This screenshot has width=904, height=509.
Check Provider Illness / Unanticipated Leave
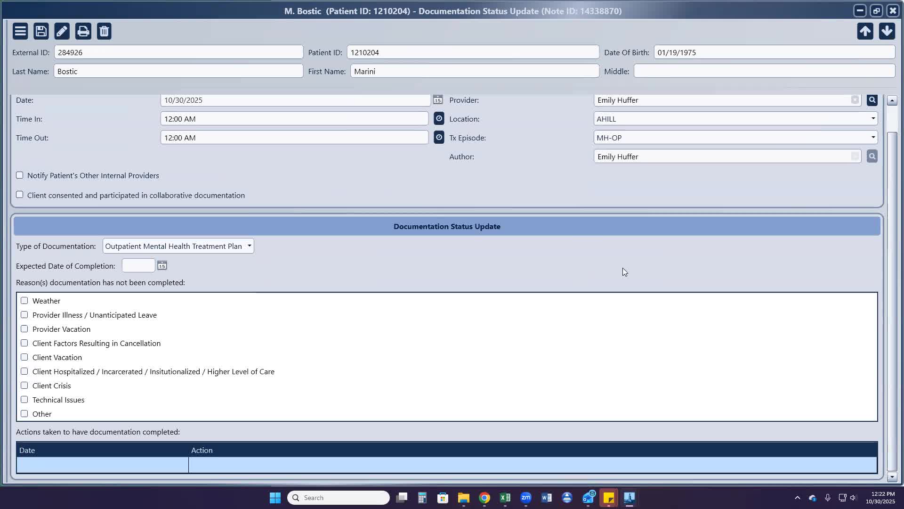pyautogui.click(x=24, y=315)
